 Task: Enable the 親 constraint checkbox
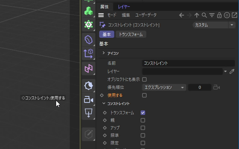tap(143, 120)
